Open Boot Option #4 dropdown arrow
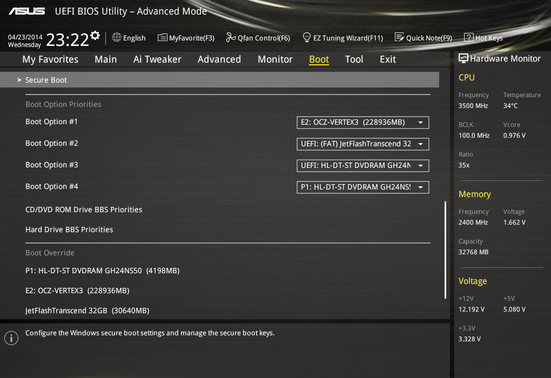 [x=421, y=187]
